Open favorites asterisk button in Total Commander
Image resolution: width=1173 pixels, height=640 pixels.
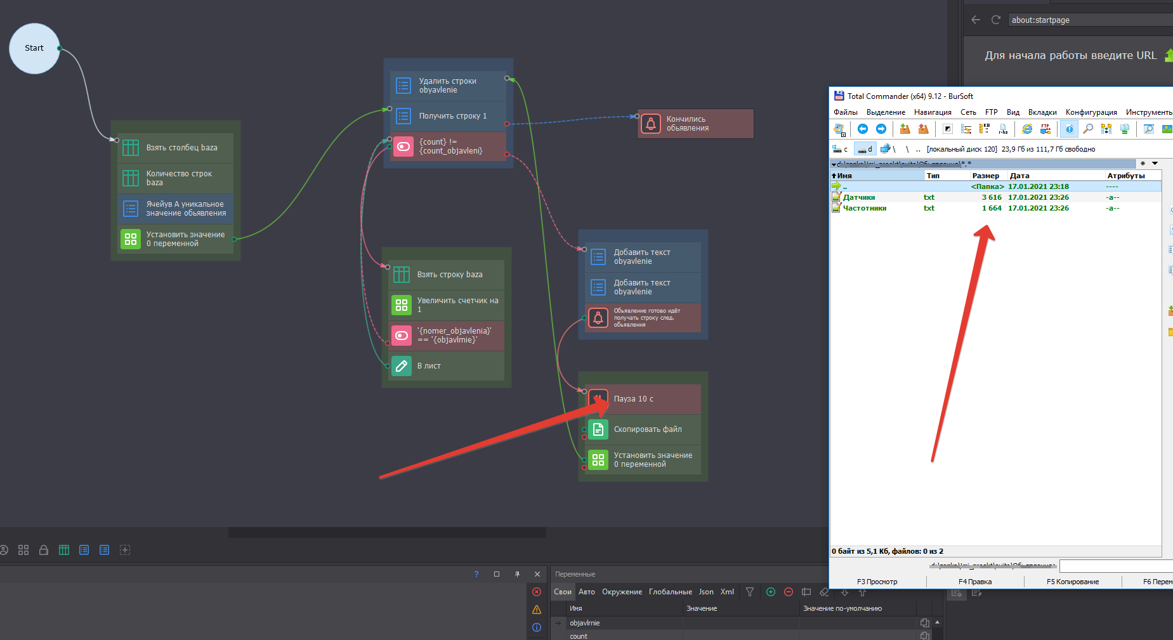tap(1143, 164)
